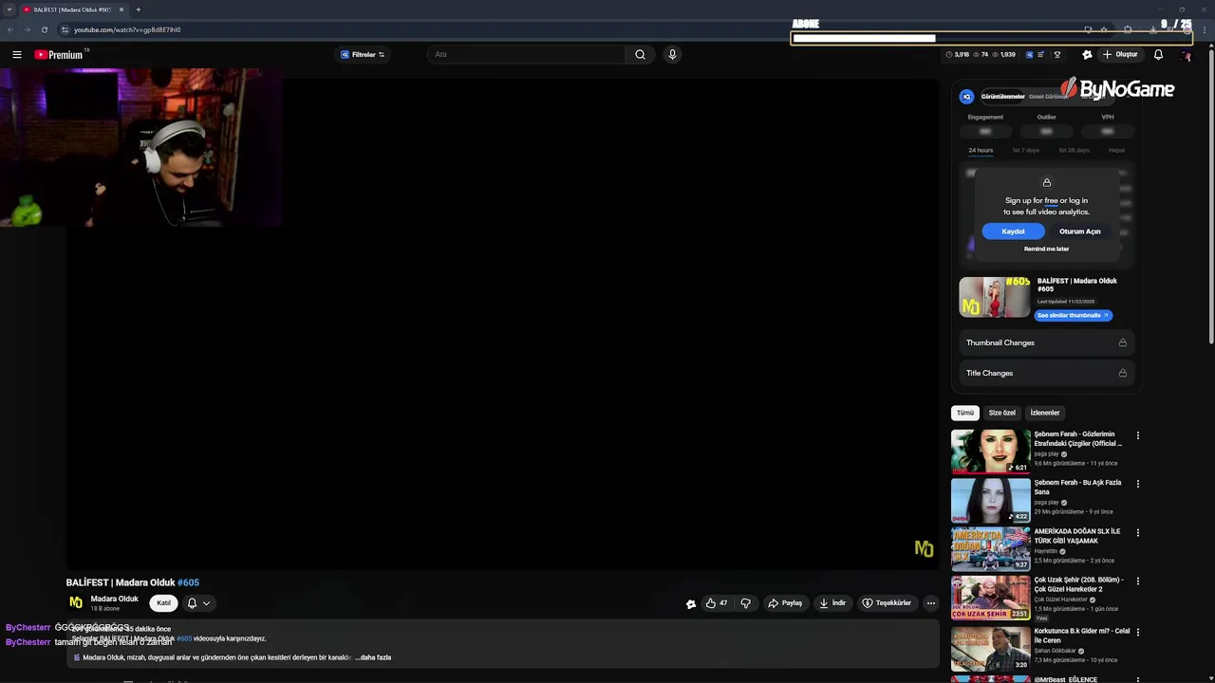
Task: Expand the Title Changes section
Action: 1046,373
